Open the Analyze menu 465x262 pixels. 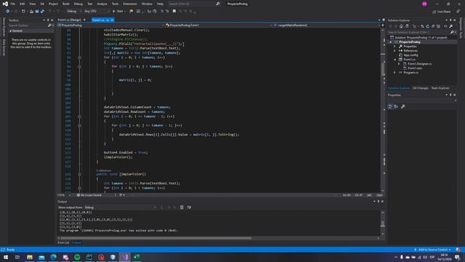[102, 4]
